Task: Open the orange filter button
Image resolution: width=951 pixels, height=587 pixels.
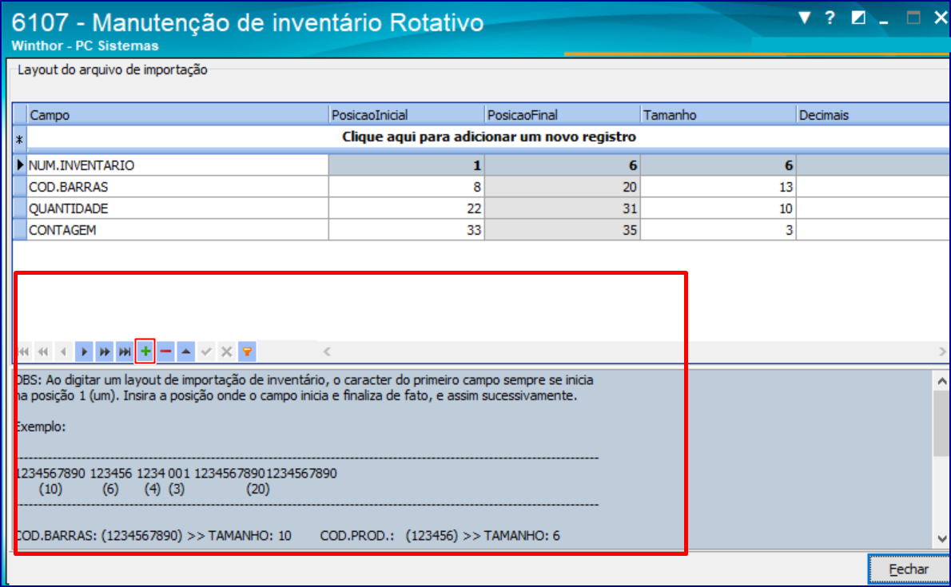Action: point(247,351)
